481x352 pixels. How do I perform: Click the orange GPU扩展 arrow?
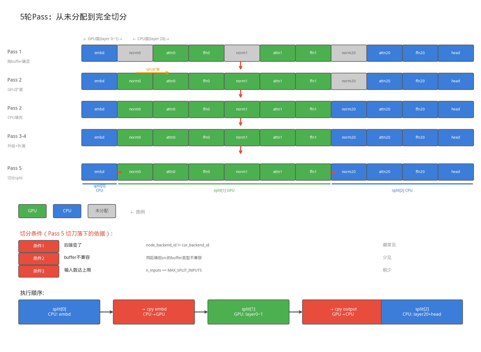pyautogui.click(x=152, y=73)
